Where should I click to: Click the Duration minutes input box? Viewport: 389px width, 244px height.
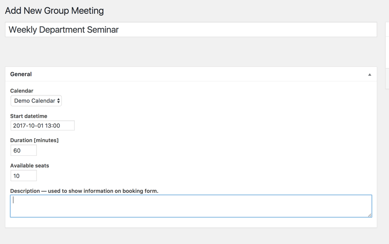(x=23, y=151)
